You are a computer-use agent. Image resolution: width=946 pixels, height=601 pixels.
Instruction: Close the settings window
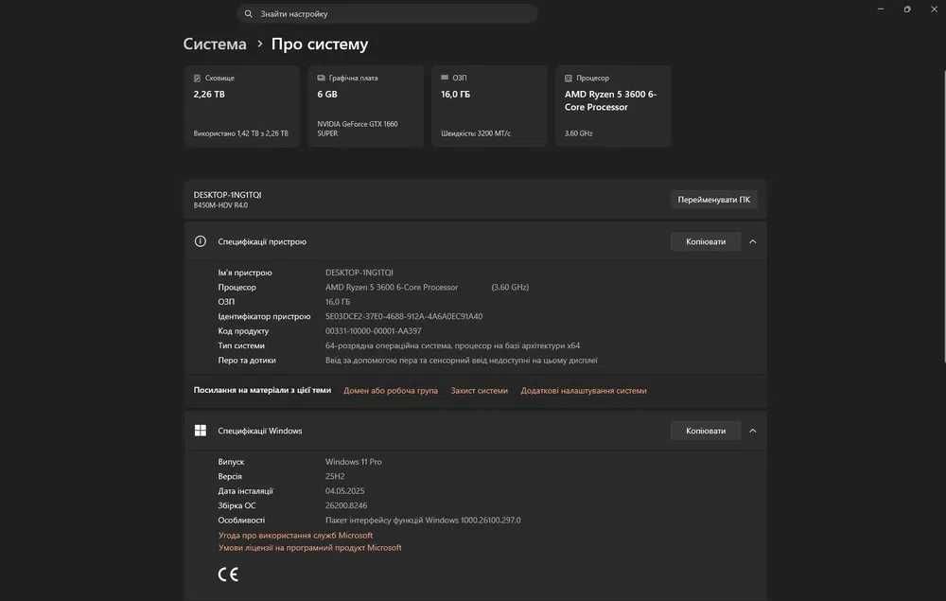(934, 9)
